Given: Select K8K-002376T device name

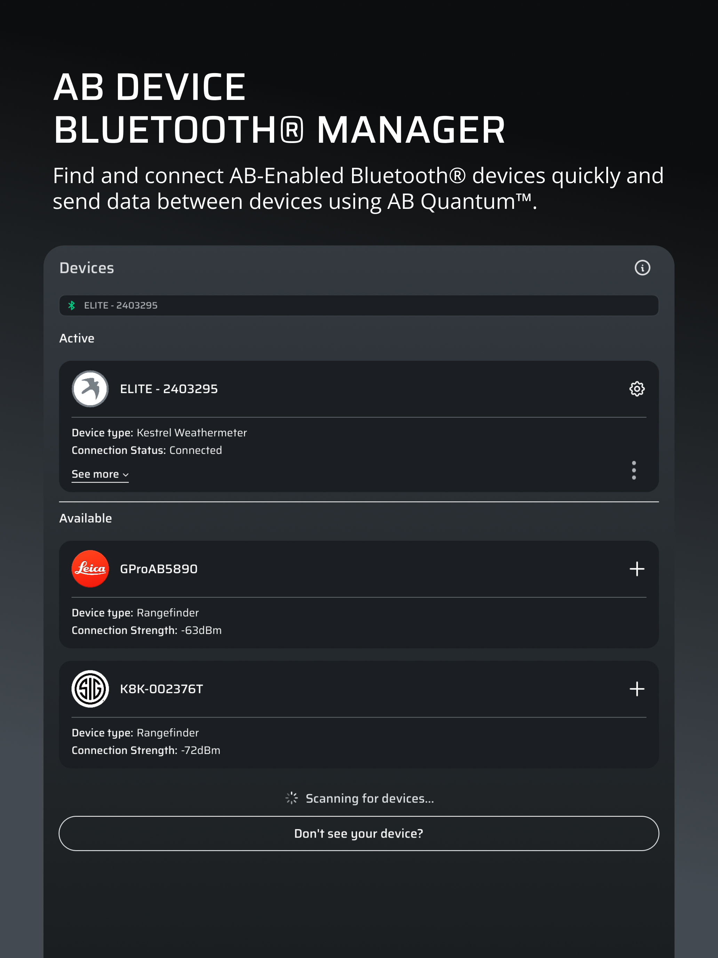Looking at the screenshot, I should click(161, 689).
